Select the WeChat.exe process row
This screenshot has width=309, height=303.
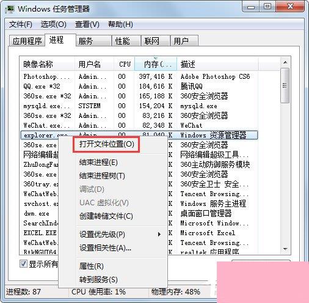(139, 125)
